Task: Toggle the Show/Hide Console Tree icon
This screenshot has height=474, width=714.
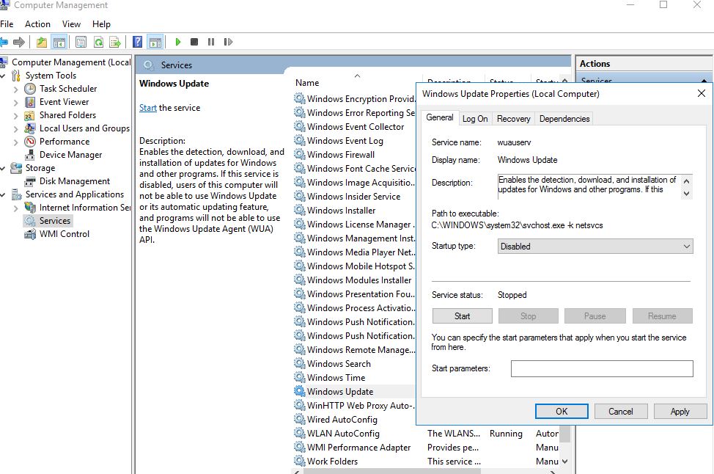Action: [59, 43]
